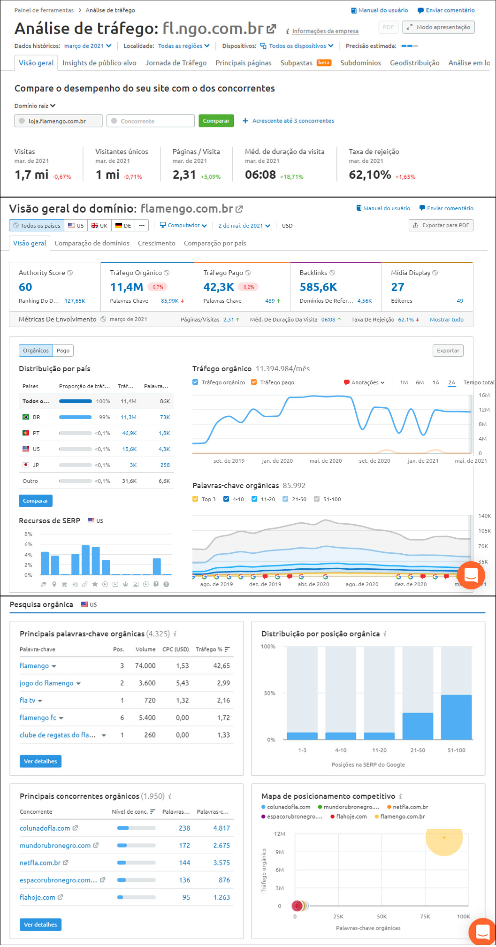The width and height of the screenshot is (496, 947).
Task: Click the info icon beside Mídia Display
Action: click(435, 273)
